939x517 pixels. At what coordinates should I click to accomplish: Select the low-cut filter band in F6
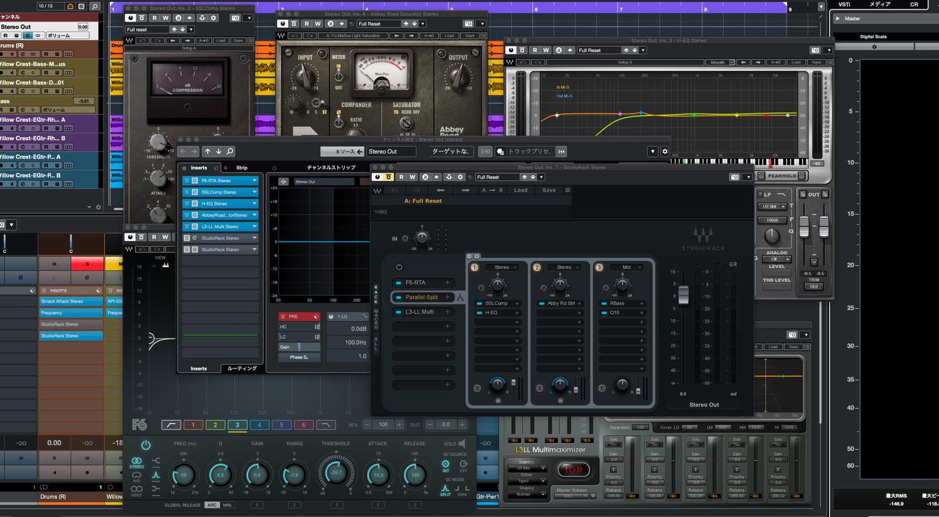tap(171, 425)
